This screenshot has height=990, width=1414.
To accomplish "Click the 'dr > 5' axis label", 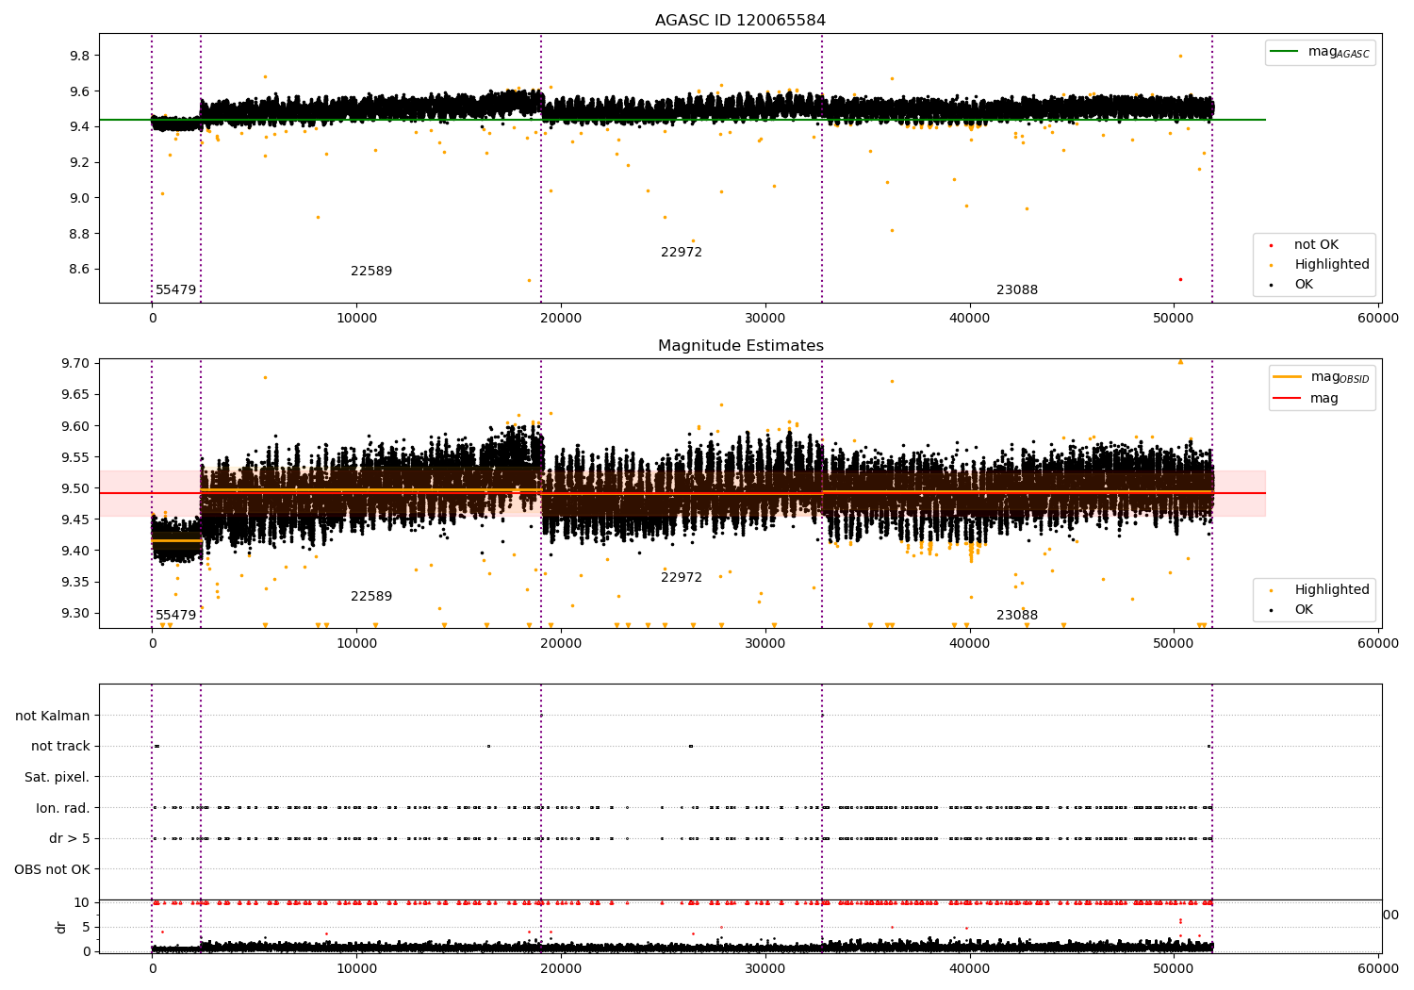I will click(x=70, y=839).
